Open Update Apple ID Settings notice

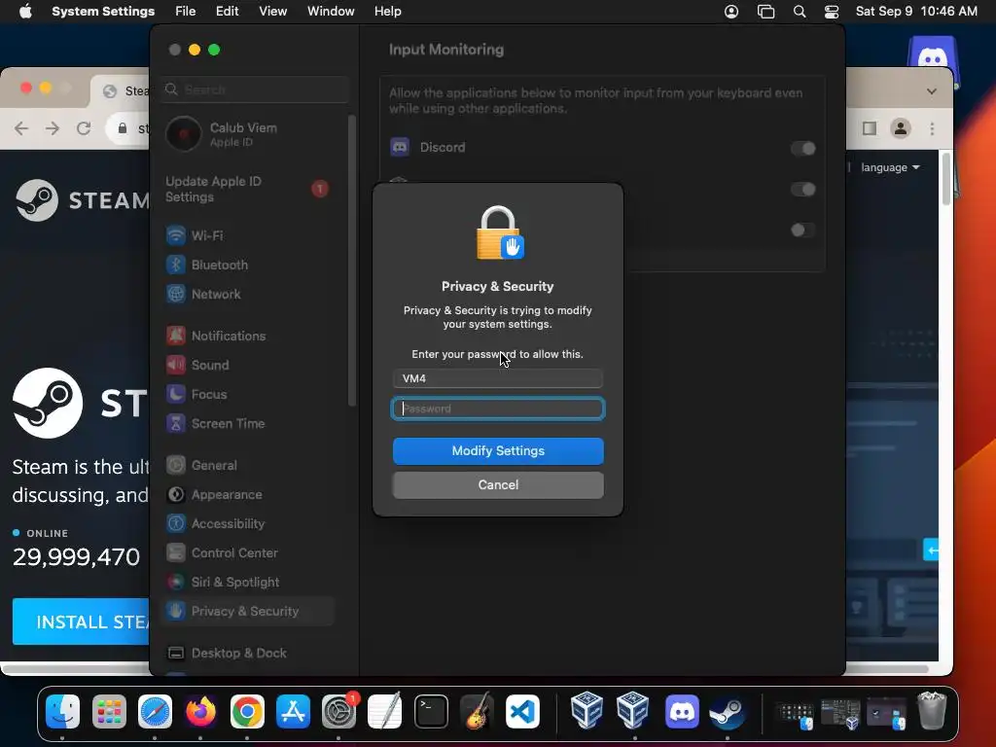248,190
